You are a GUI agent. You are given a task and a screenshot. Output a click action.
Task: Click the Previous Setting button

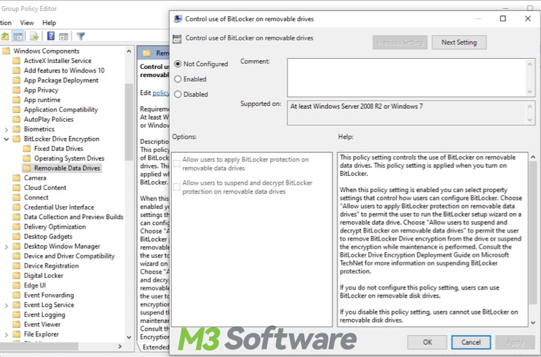pos(400,42)
